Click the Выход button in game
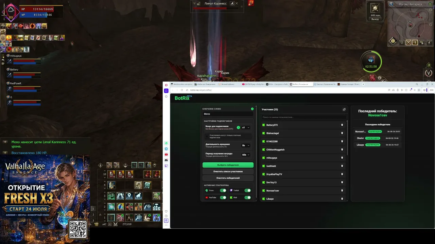Image resolution: width=435 pixels, height=244 pixels. [375, 19]
